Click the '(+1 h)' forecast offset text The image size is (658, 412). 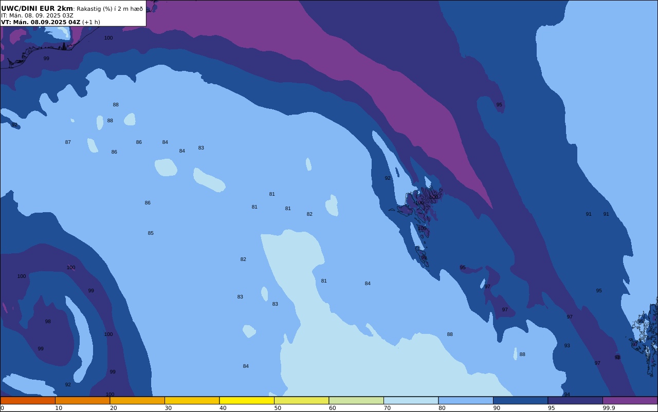point(91,22)
